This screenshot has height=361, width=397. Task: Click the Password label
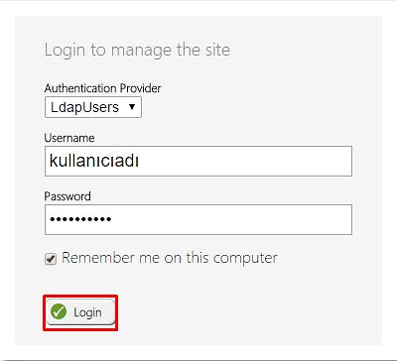click(67, 196)
